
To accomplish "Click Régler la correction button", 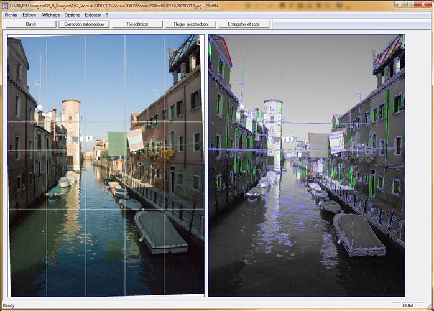I will point(191,24).
